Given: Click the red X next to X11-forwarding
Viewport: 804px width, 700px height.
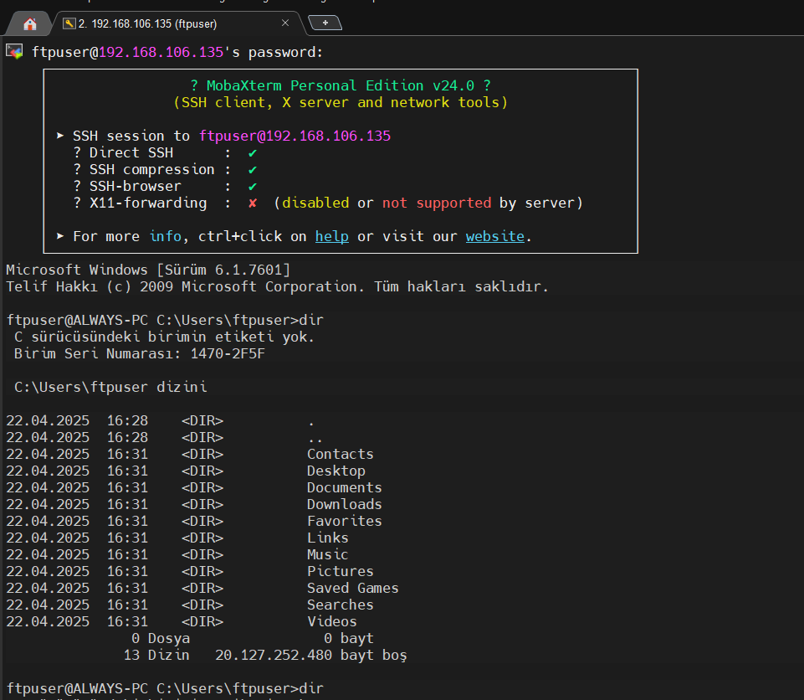Looking at the screenshot, I should pyautogui.click(x=253, y=203).
